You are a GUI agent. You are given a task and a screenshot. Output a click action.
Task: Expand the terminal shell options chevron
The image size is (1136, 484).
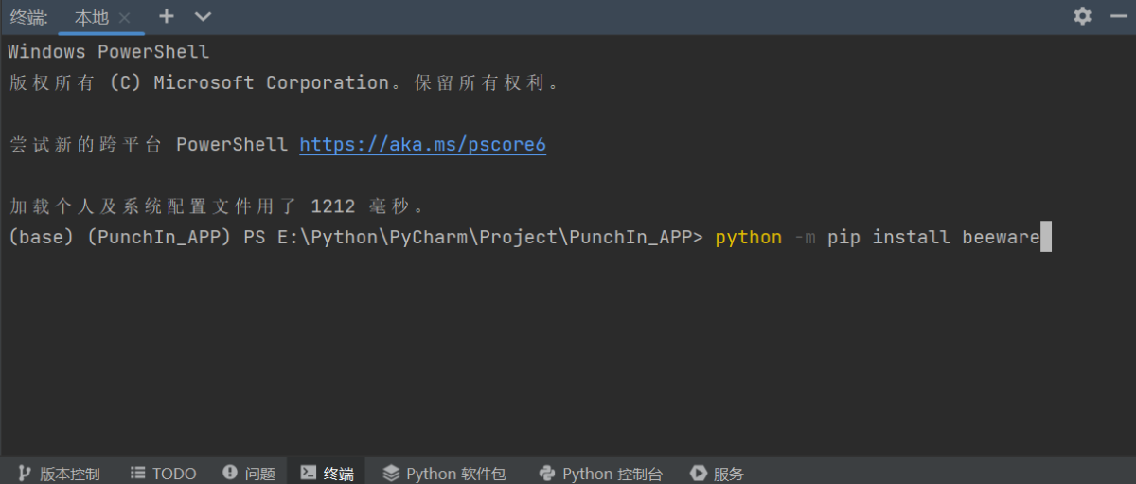click(203, 16)
